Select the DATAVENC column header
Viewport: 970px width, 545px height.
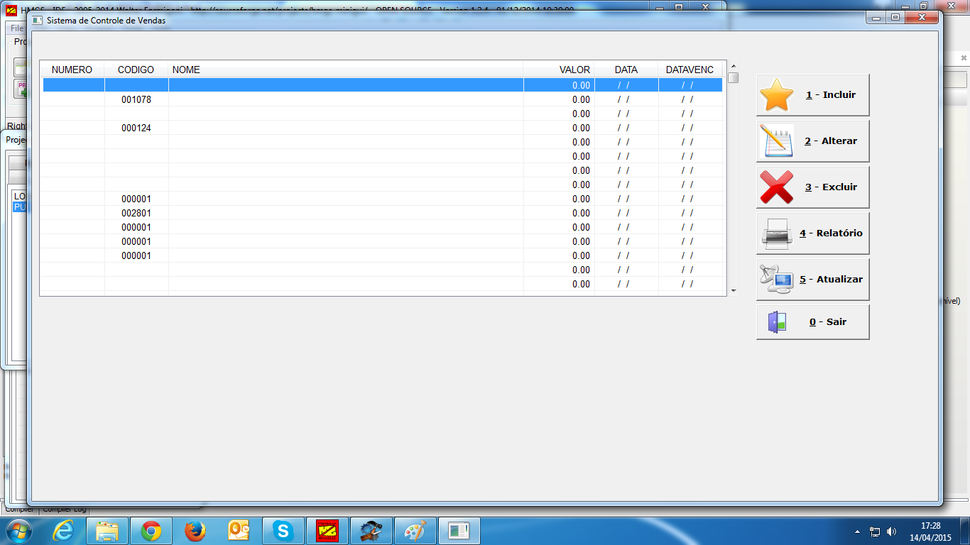[x=690, y=70]
